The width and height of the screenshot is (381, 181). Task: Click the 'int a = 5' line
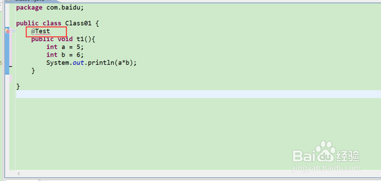tap(65, 47)
